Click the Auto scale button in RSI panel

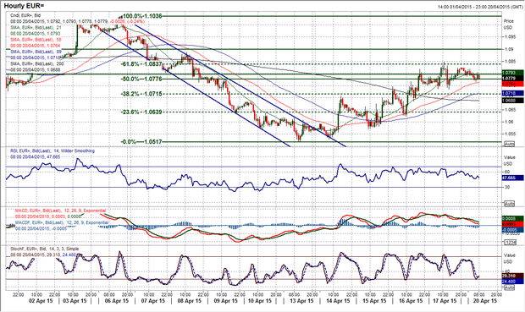click(x=509, y=204)
